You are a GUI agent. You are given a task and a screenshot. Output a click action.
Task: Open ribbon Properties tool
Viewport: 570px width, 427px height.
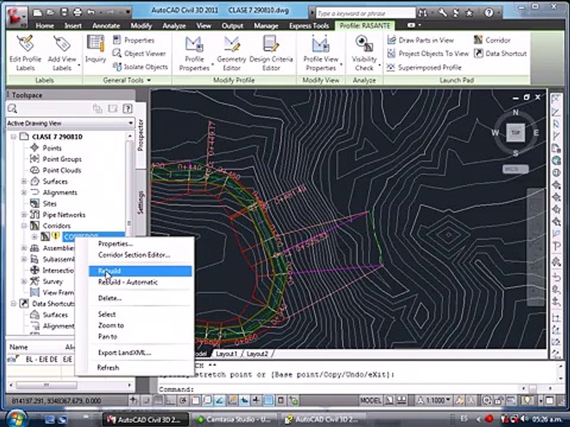[x=134, y=40]
